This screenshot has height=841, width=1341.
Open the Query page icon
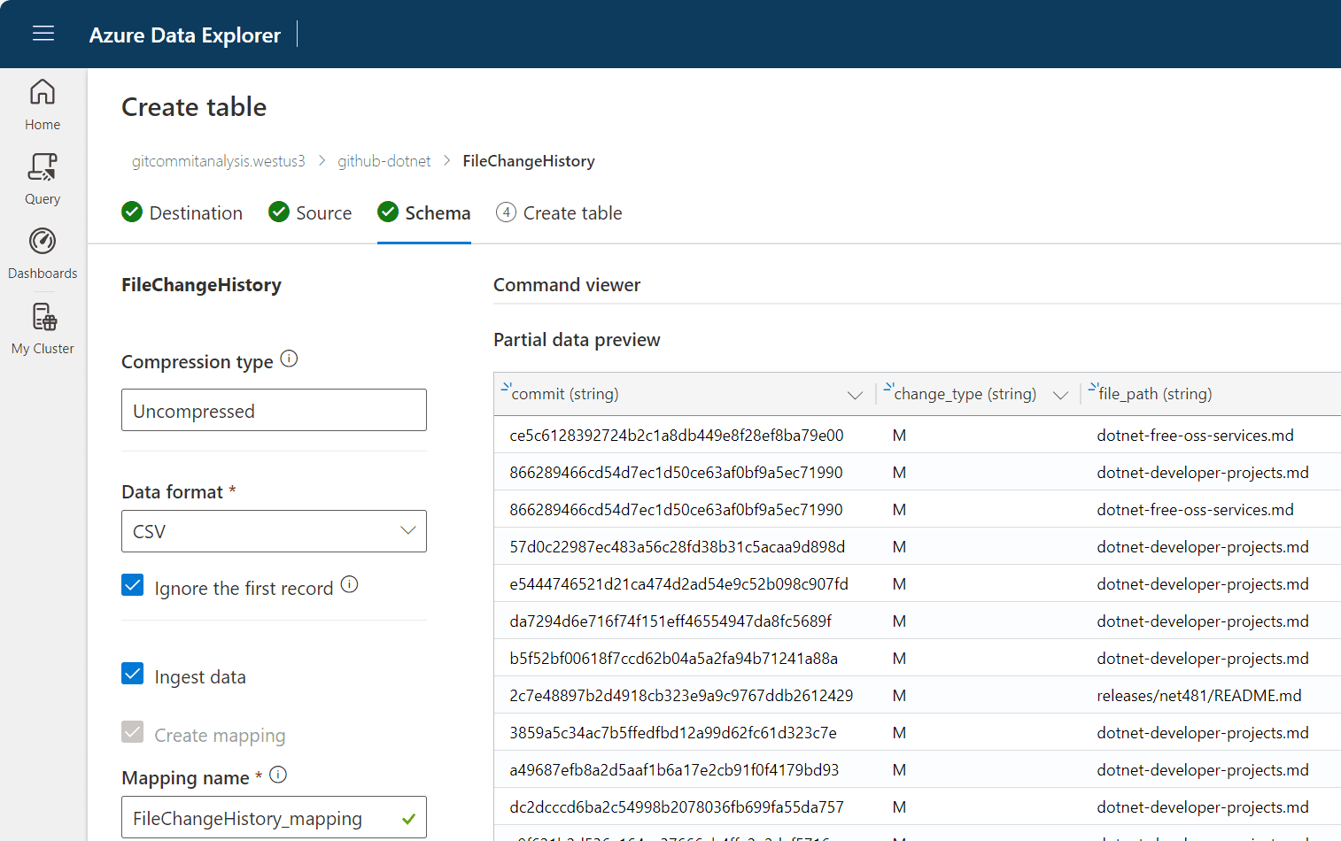click(43, 166)
